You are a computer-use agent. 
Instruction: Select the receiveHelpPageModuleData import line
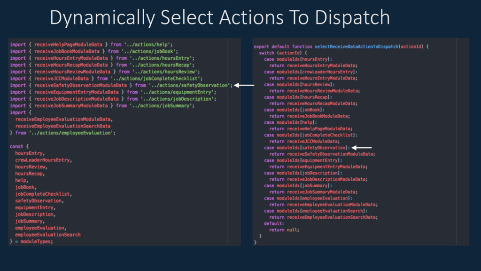[x=91, y=45]
